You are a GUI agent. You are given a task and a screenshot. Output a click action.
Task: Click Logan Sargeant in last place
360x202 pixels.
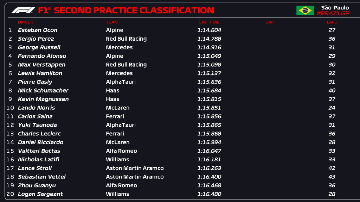[40, 194]
